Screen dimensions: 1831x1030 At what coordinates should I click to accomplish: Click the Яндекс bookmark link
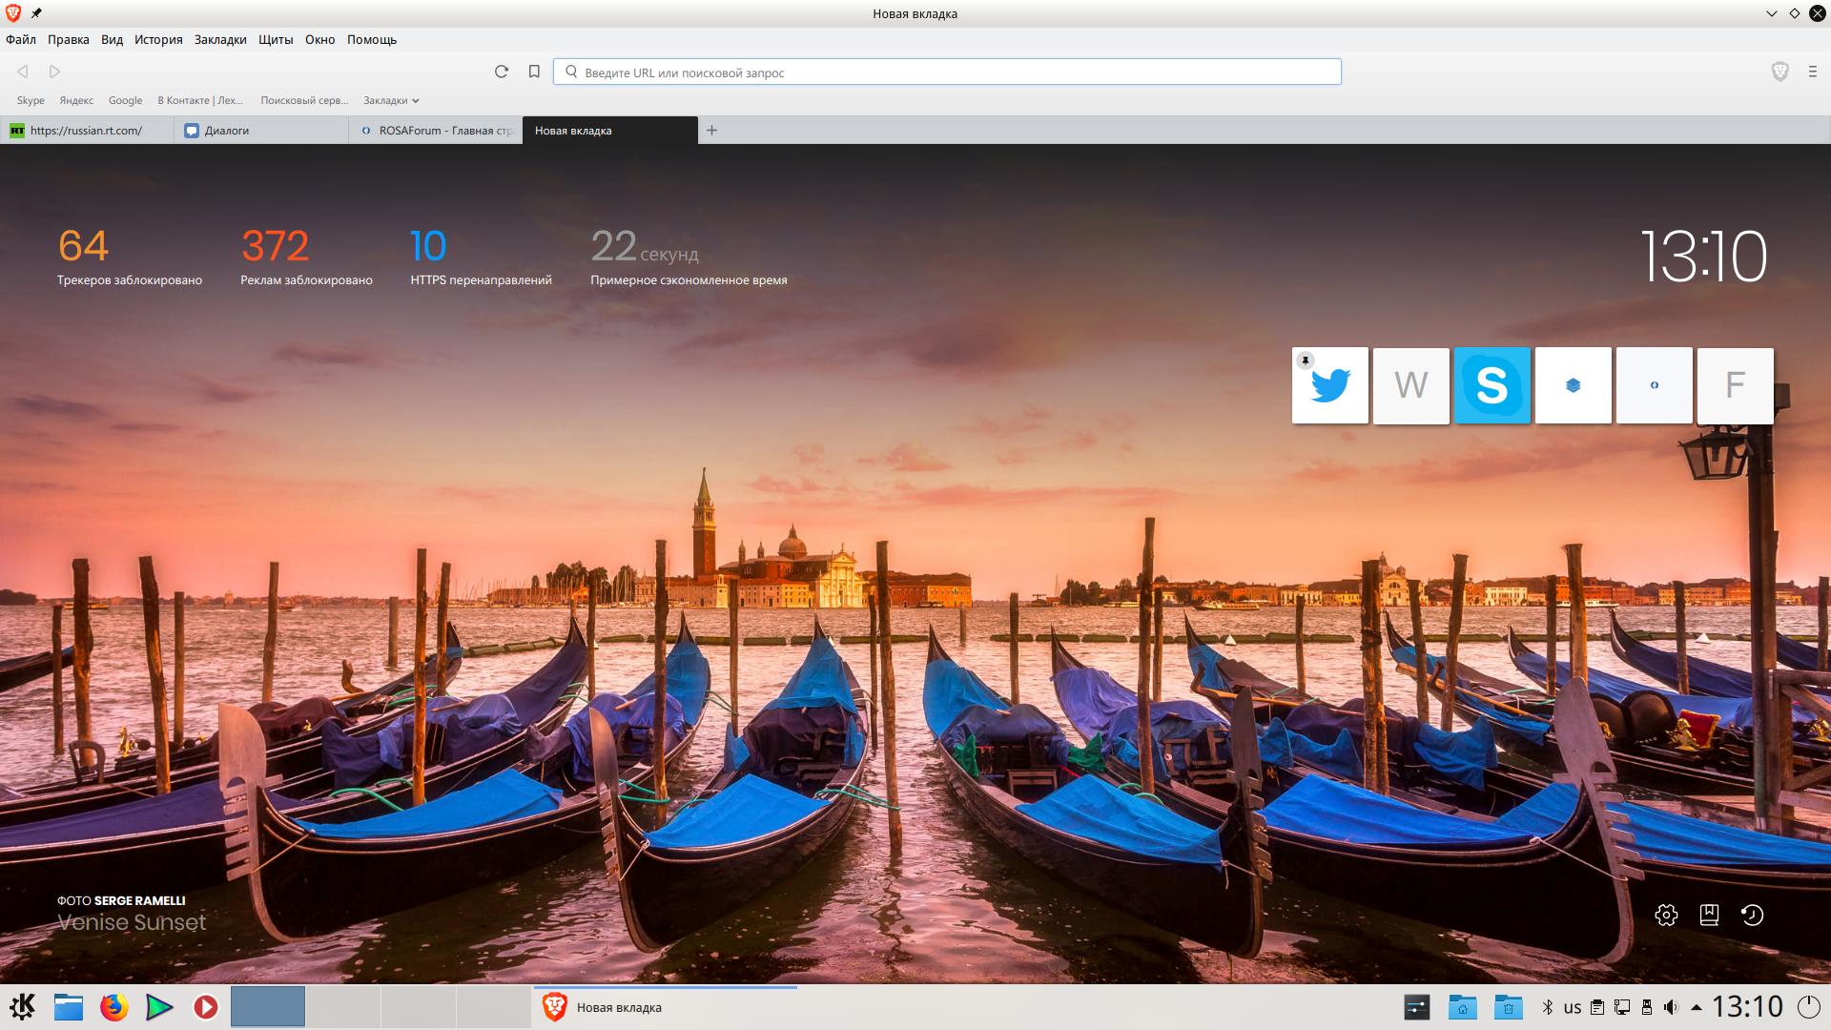76,100
